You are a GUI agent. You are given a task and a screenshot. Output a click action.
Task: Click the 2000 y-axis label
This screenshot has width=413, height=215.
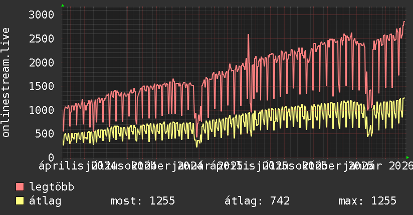[x=42, y=62]
